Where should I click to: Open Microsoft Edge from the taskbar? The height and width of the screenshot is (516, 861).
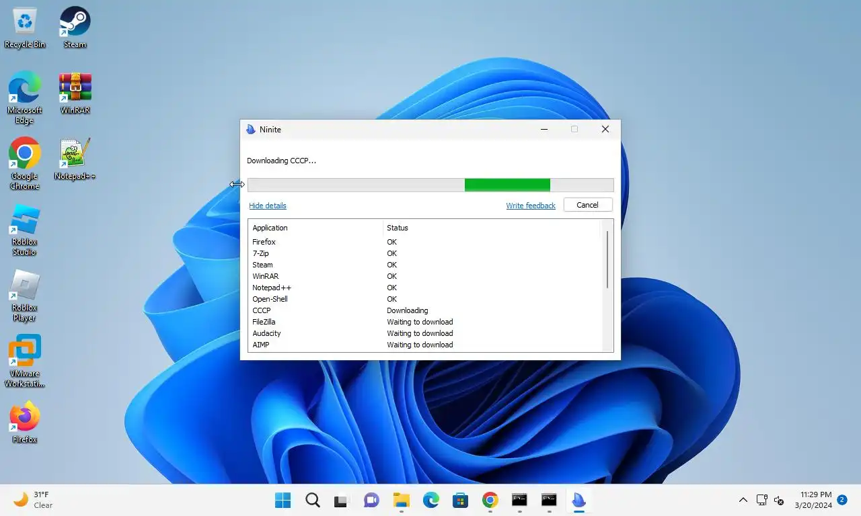(x=431, y=500)
